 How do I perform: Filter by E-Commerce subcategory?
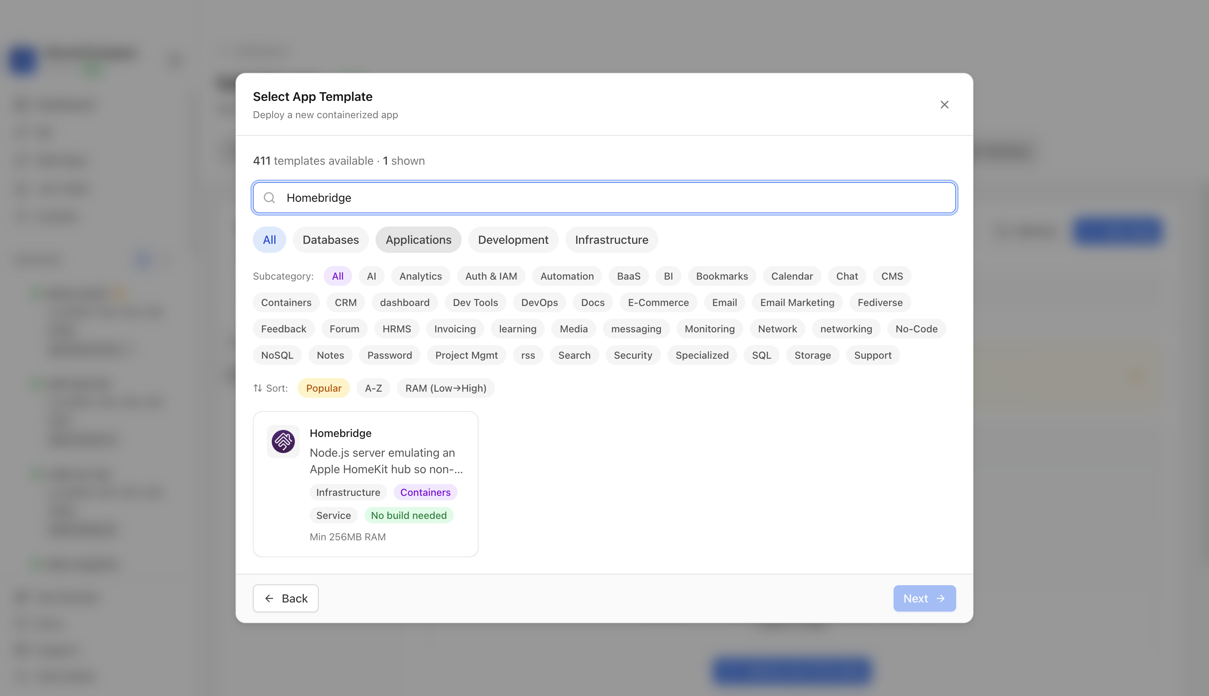658,302
